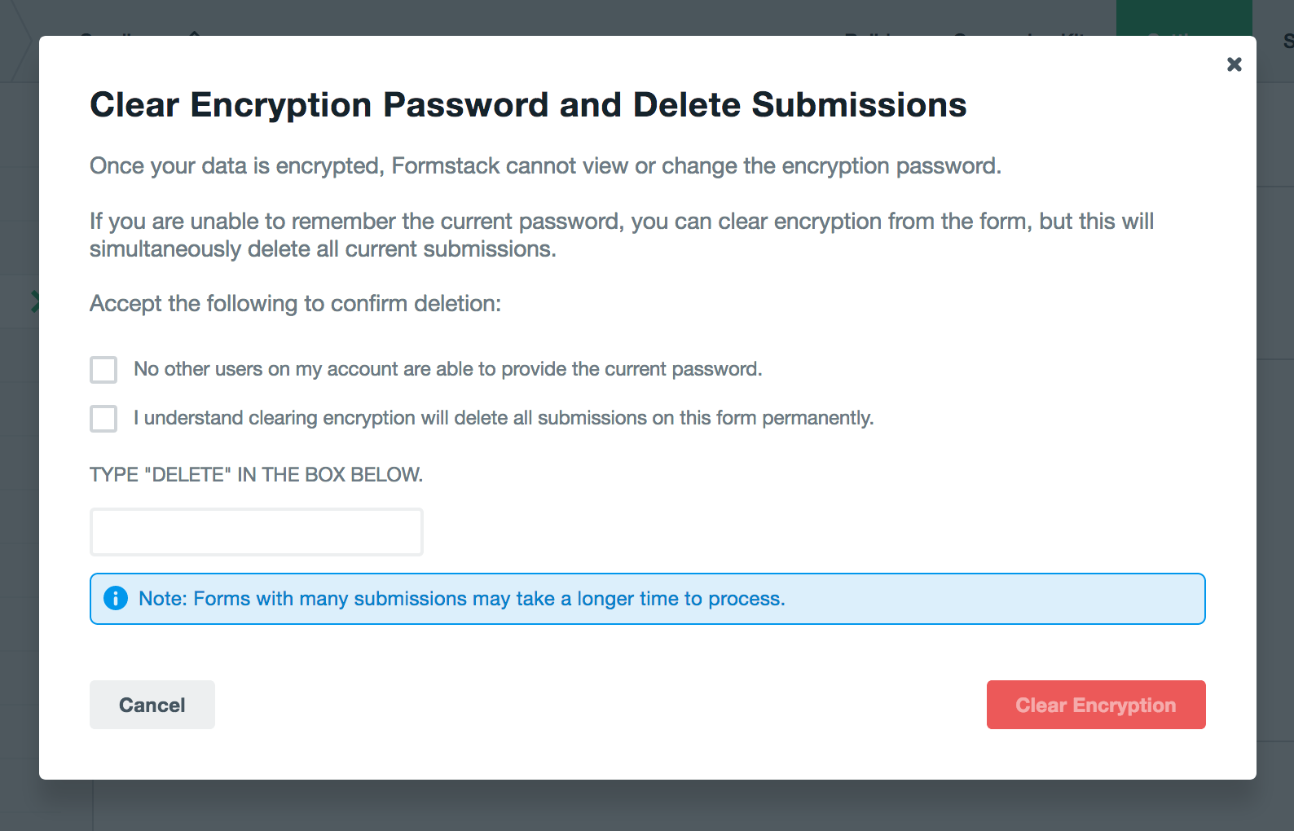This screenshot has width=1294, height=831.
Task: Click the dimmed overlay below the dialog
Action: point(652,807)
